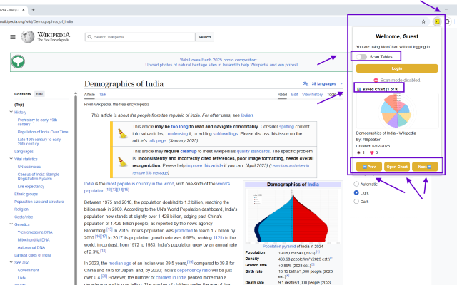Image resolution: width=457 pixels, height=285 pixels.
Task: Open the View history tab
Action: [313, 95]
